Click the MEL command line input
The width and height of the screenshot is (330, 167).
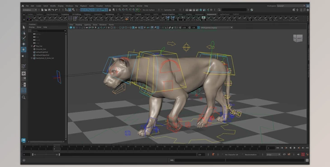pyautogui.click(x=200, y=160)
